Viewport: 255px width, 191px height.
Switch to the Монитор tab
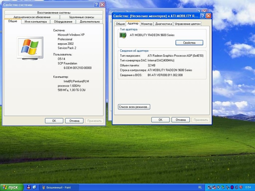point(146,24)
